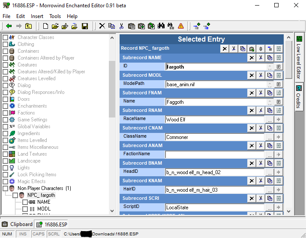This screenshot has height=238, width=306.
Task: Tick the Game Settings checkbox
Action: click(5, 120)
